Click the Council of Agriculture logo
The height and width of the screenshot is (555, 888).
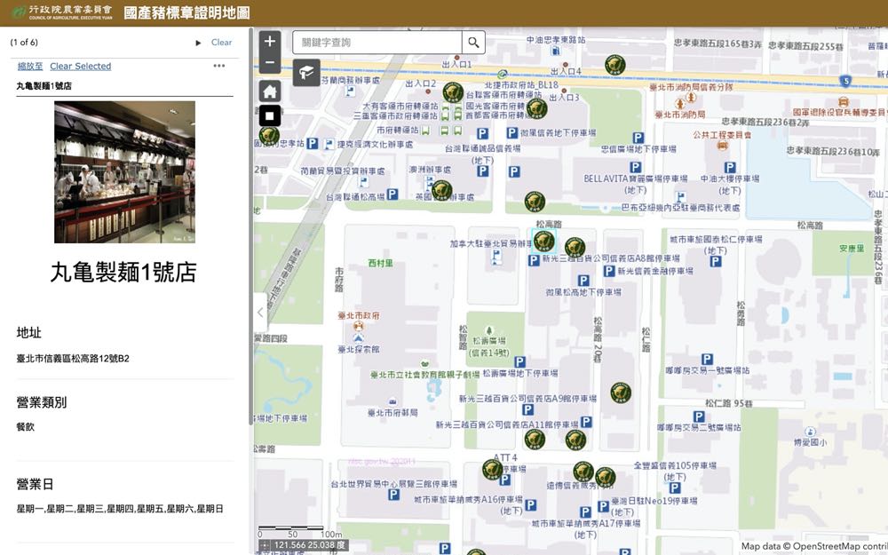[x=62, y=12]
